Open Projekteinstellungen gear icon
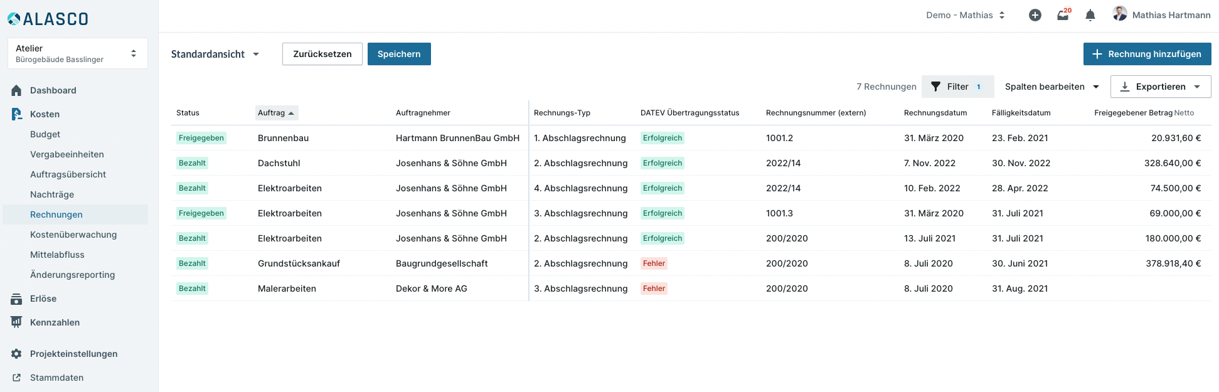This screenshot has height=392, width=1219. pyautogui.click(x=16, y=354)
